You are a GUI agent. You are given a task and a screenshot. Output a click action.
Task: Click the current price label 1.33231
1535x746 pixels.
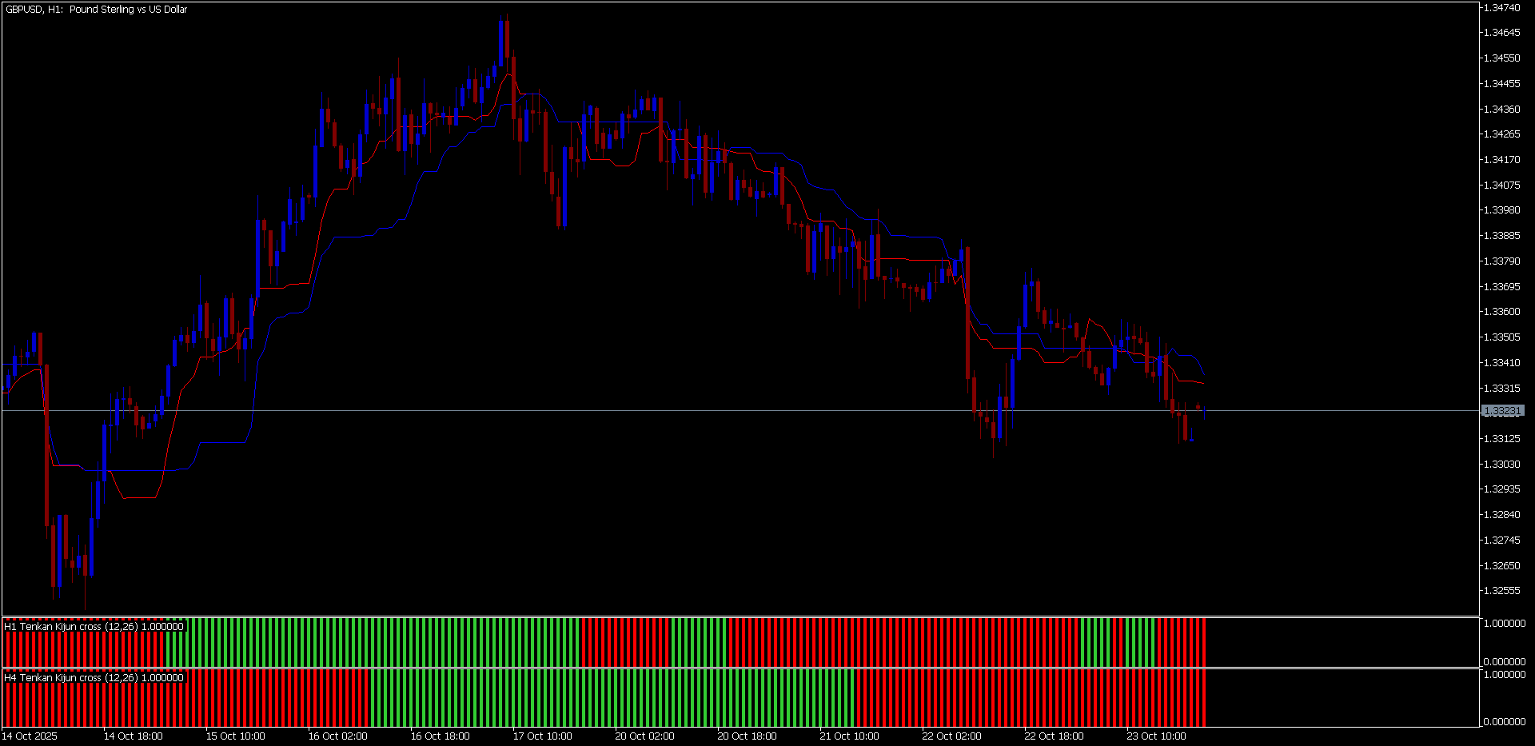[1502, 411]
